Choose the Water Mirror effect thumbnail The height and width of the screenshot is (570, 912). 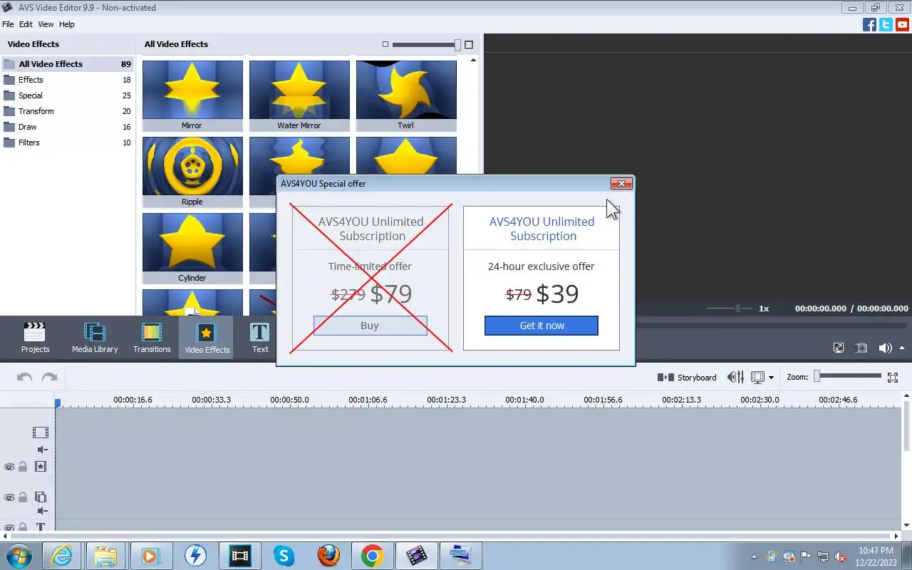tap(299, 95)
